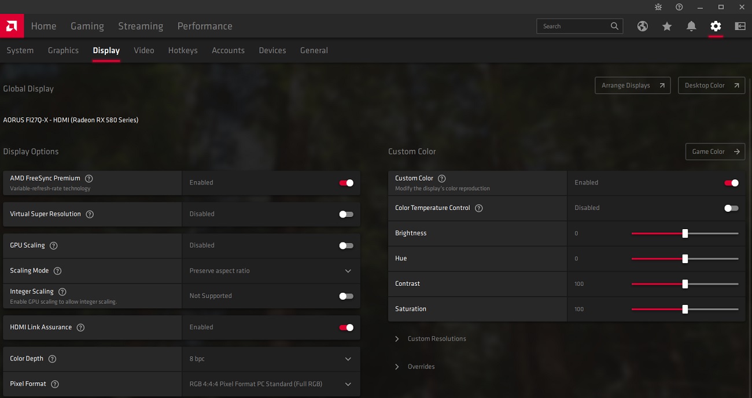The height and width of the screenshot is (398, 752).
Task: Switch to Hotkeys settings tab
Action: click(183, 50)
